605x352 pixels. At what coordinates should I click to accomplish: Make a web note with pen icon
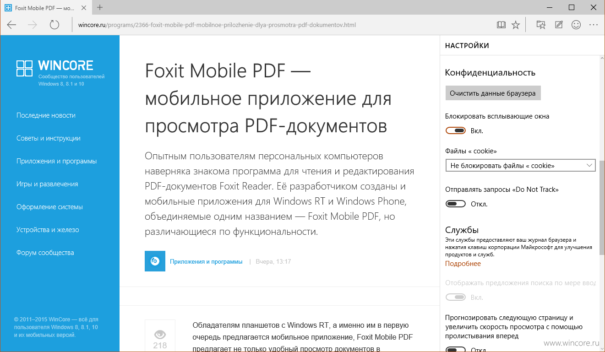click(559, 25)
